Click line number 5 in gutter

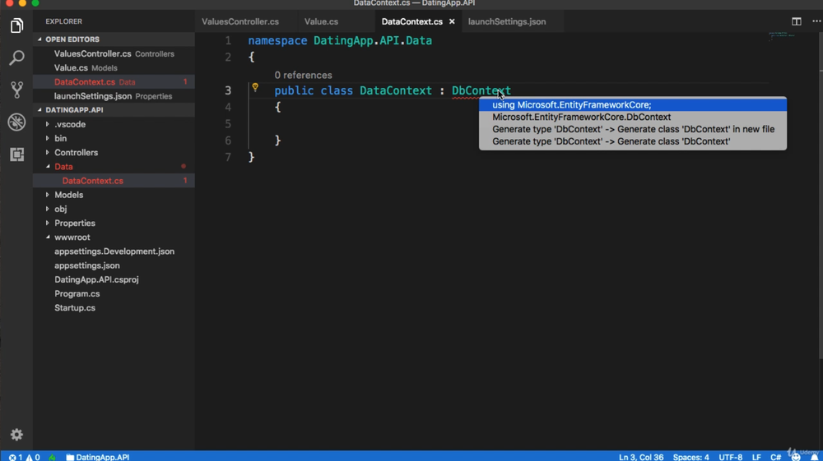click(x=228, y=123)
